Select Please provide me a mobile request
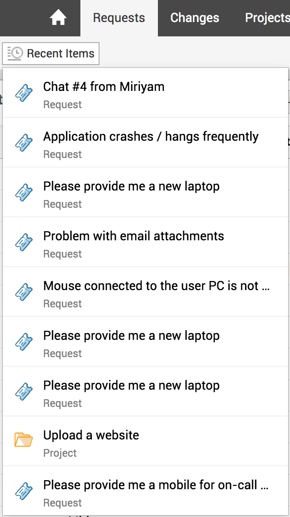Screen dimensions: 290x517 pos(156,485)
